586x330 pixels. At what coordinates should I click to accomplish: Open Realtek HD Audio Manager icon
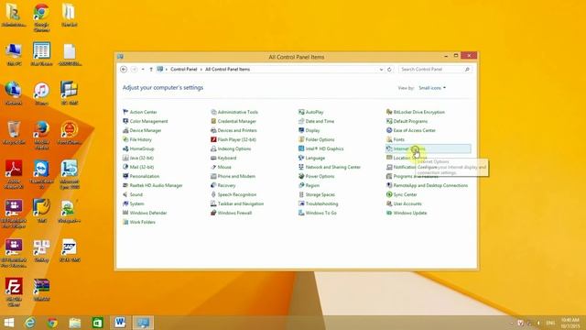tap(125, 185)
